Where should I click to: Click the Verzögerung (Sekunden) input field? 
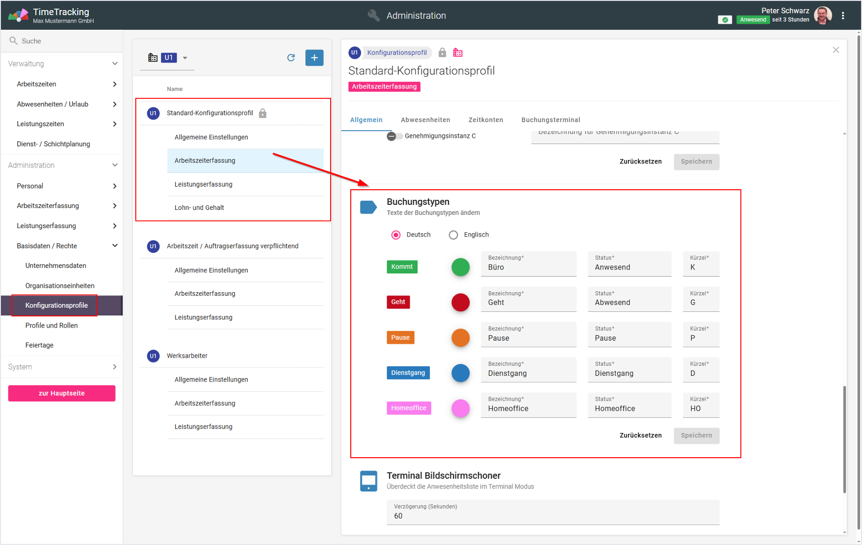(553, 516)
